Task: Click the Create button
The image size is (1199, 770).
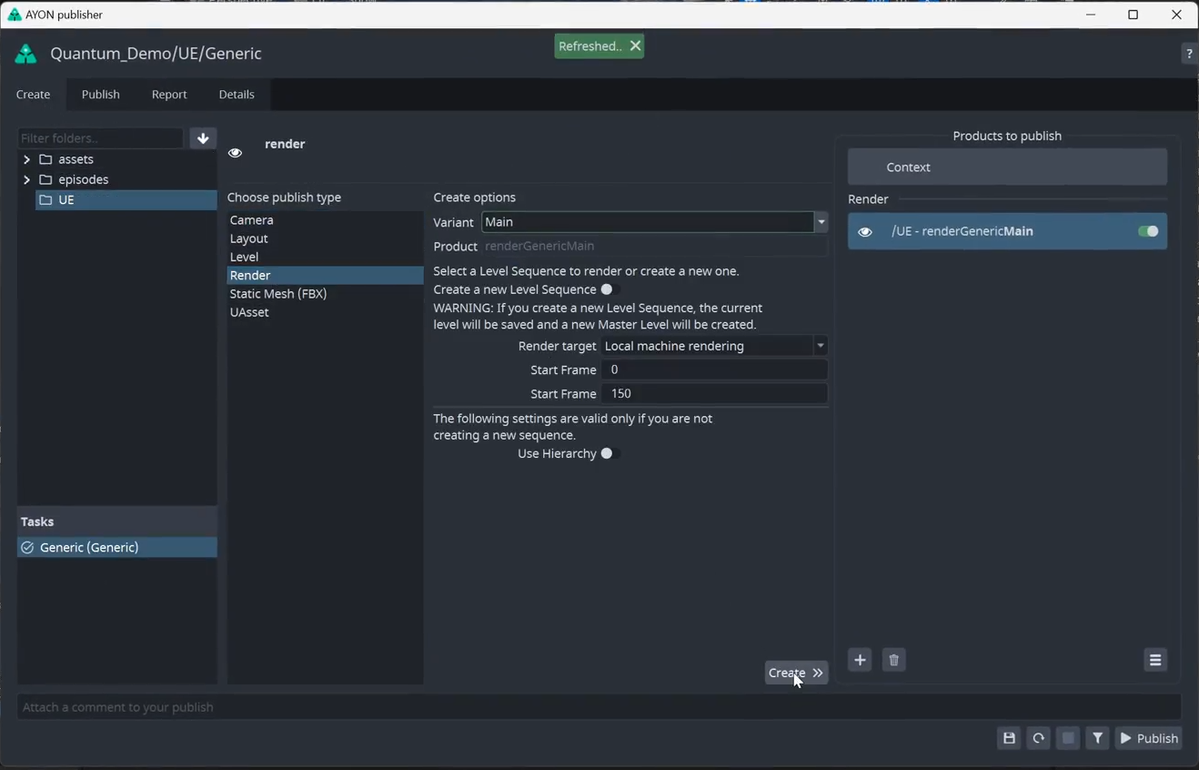Action: click(796, 673)
